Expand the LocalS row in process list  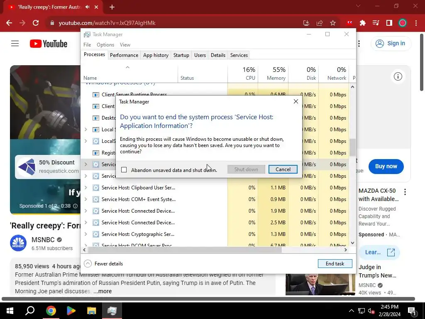coord(85,141)
